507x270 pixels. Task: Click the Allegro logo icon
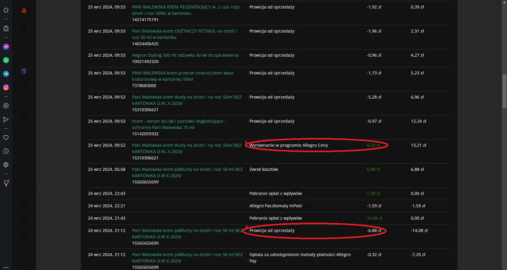pos(24,10)
